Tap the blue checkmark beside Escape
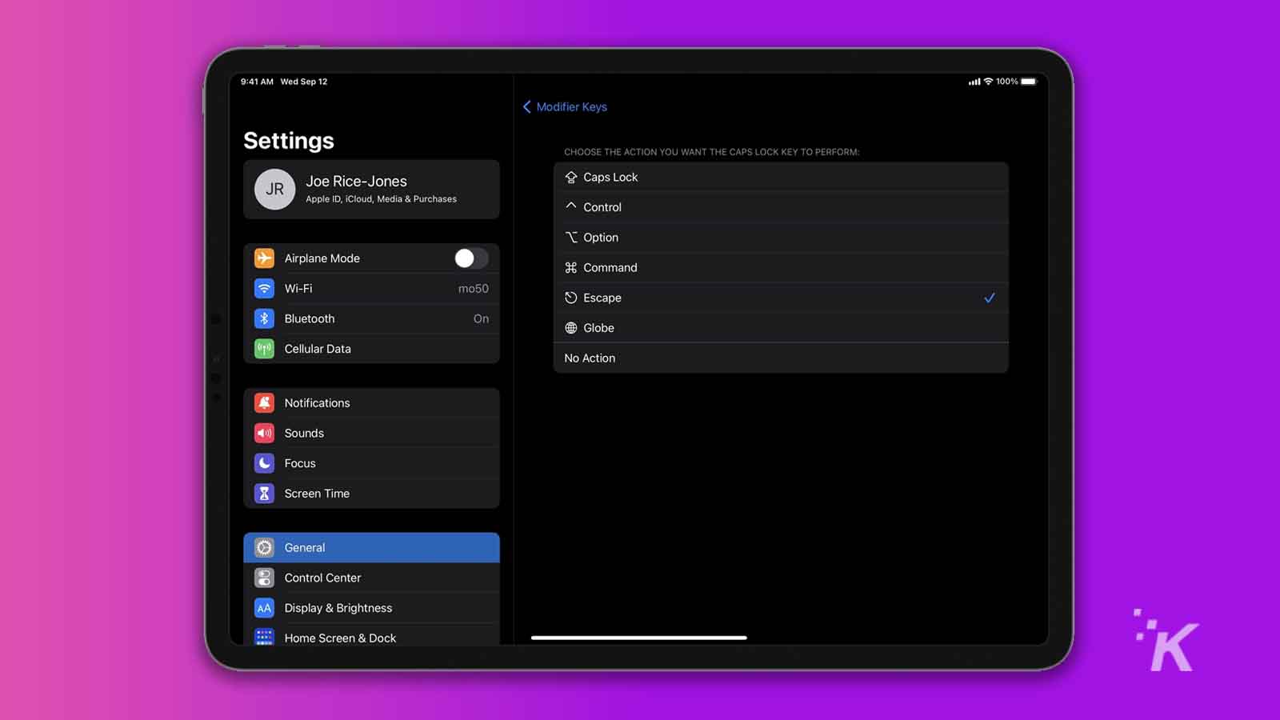The height and width of the screenshot is (720, 1280). [990, 298]
